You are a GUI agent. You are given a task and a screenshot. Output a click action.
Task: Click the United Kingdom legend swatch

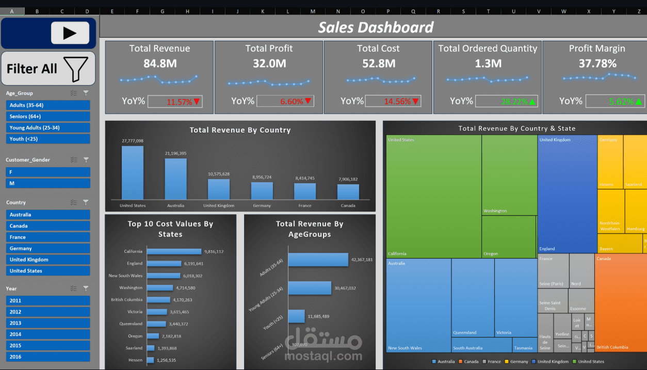coord(533,361)
